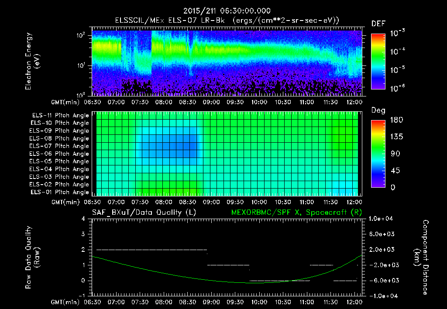The image size is (447, 309).
Task: Click 12:00 tick under data quality plot
Action: point(354,302)
